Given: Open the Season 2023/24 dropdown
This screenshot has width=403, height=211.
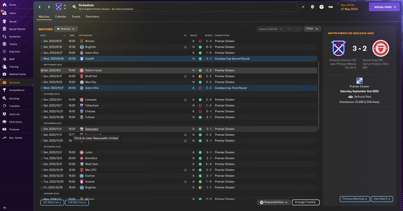Looking at the screenshot, I should [x=270, y=29].
